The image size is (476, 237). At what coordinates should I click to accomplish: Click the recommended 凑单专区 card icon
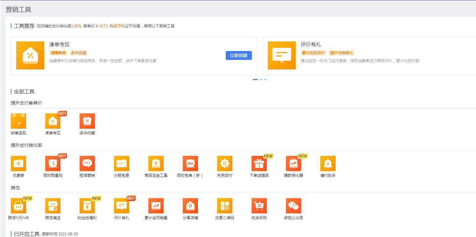30,55
